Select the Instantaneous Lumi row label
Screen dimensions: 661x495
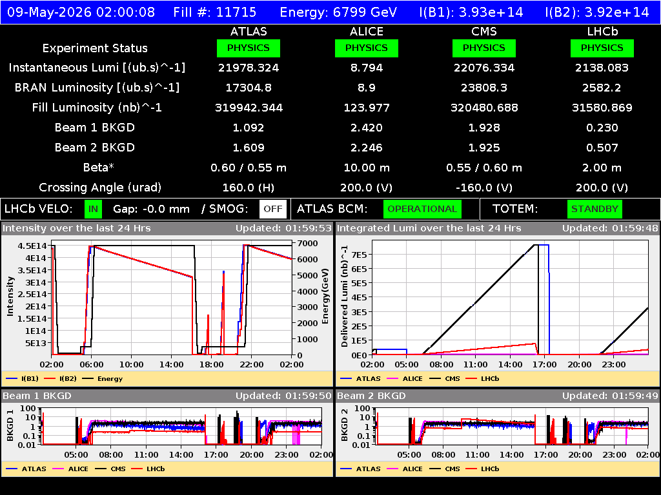(x=97, y=68)
